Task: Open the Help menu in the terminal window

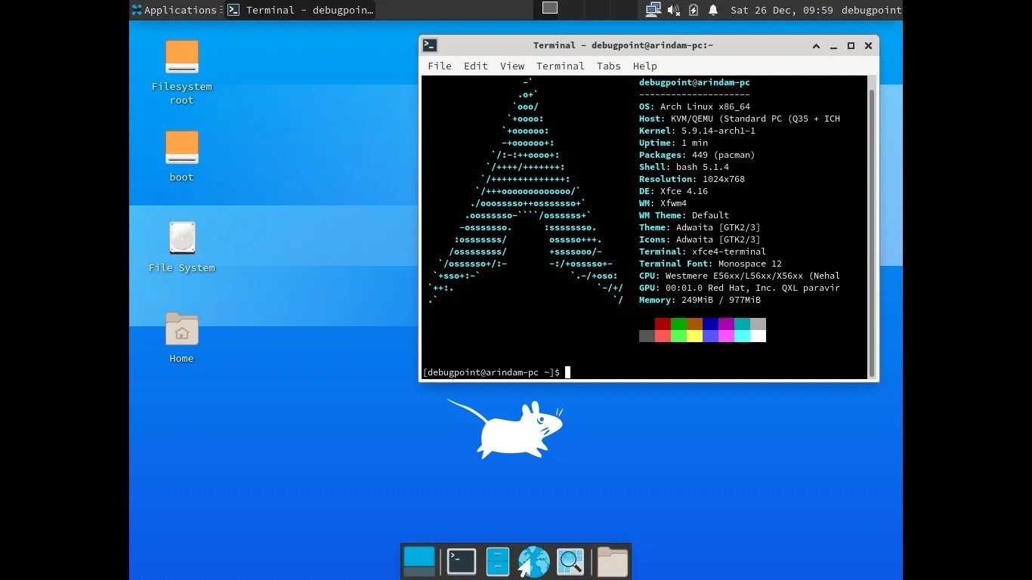Action: click(644, 66)
